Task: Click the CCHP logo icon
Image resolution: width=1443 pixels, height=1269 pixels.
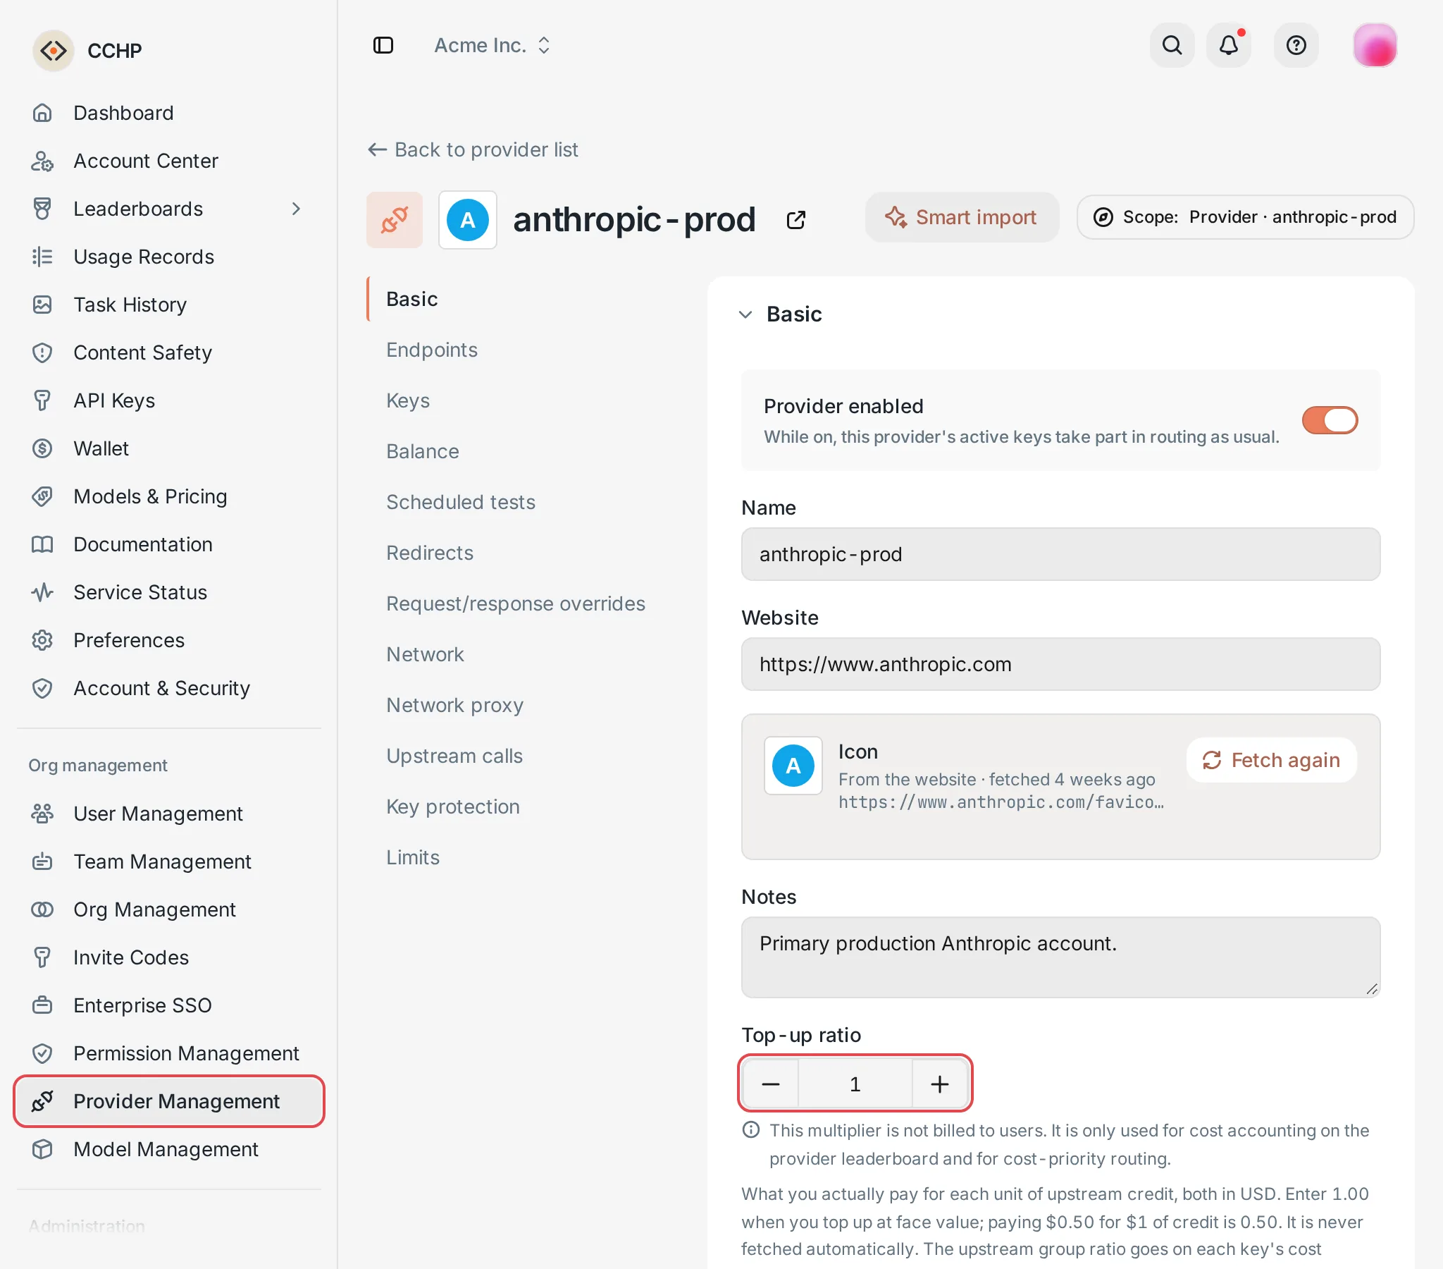Action: click(53, 51)
